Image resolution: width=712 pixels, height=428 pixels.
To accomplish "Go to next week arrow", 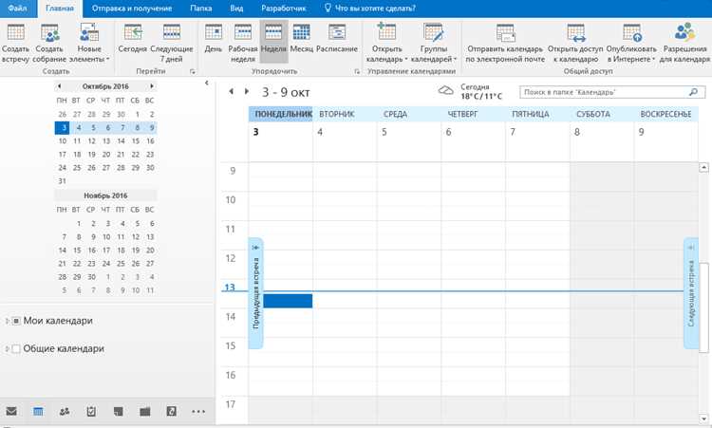I will [247, 92].
